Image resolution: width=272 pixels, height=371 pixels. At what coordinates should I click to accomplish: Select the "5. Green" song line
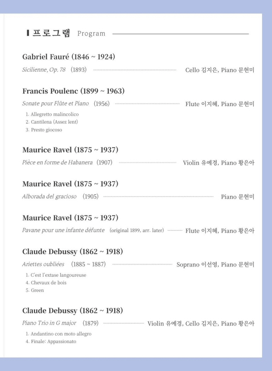(35, 290)
